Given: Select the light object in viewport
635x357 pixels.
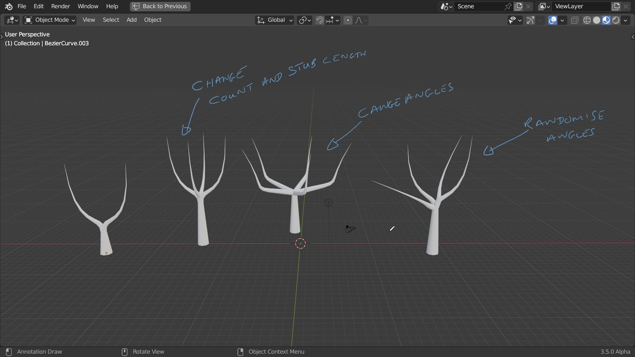Looking at the screenshot, I should pyautogui.click(x=328, y=203).
